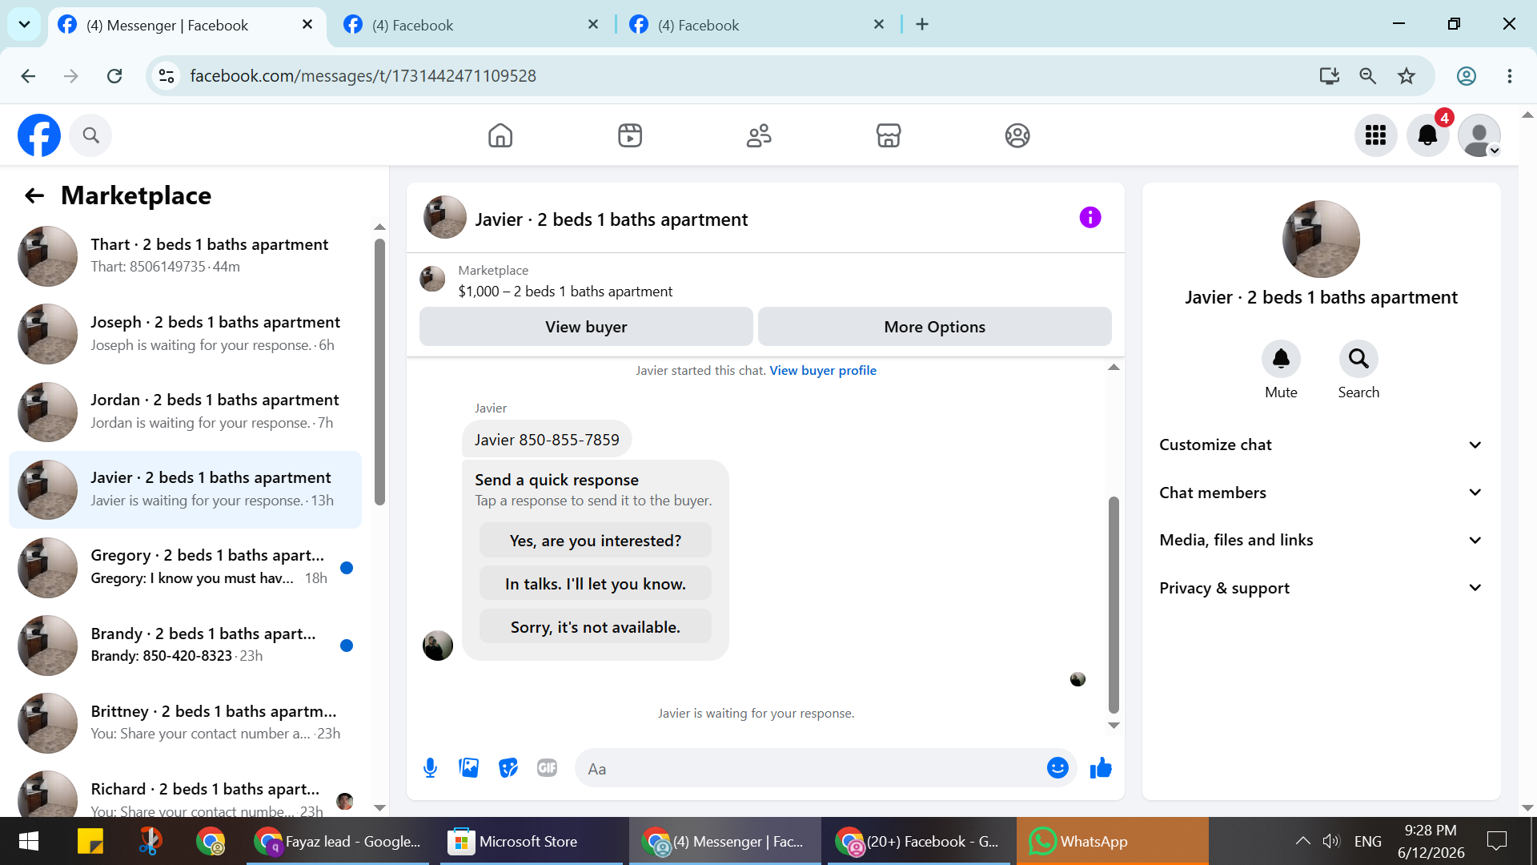Click the View buyer button
1537x865 pixels.
586,327
